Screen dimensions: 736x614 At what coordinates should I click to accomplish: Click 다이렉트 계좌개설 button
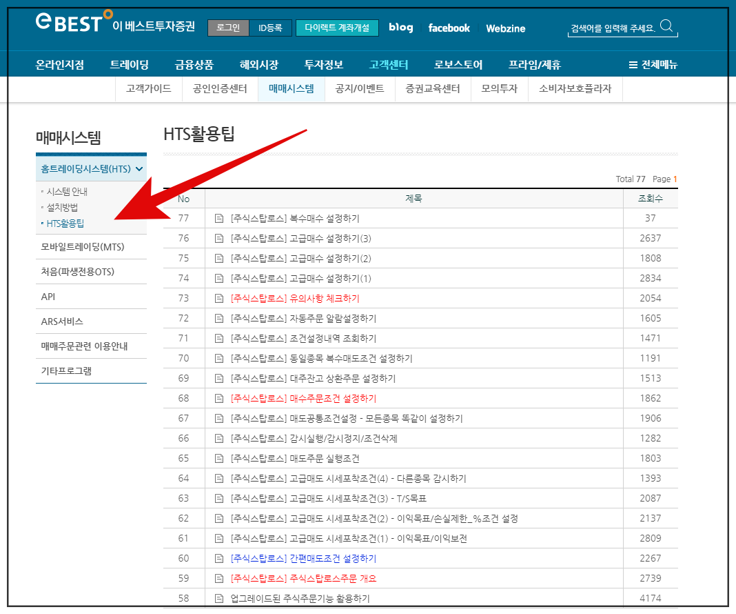click(x=337, y=28)
